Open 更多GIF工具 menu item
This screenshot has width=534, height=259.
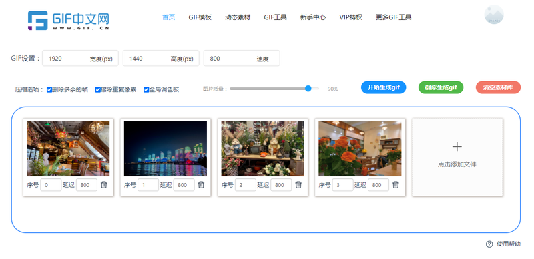point(394,17)
